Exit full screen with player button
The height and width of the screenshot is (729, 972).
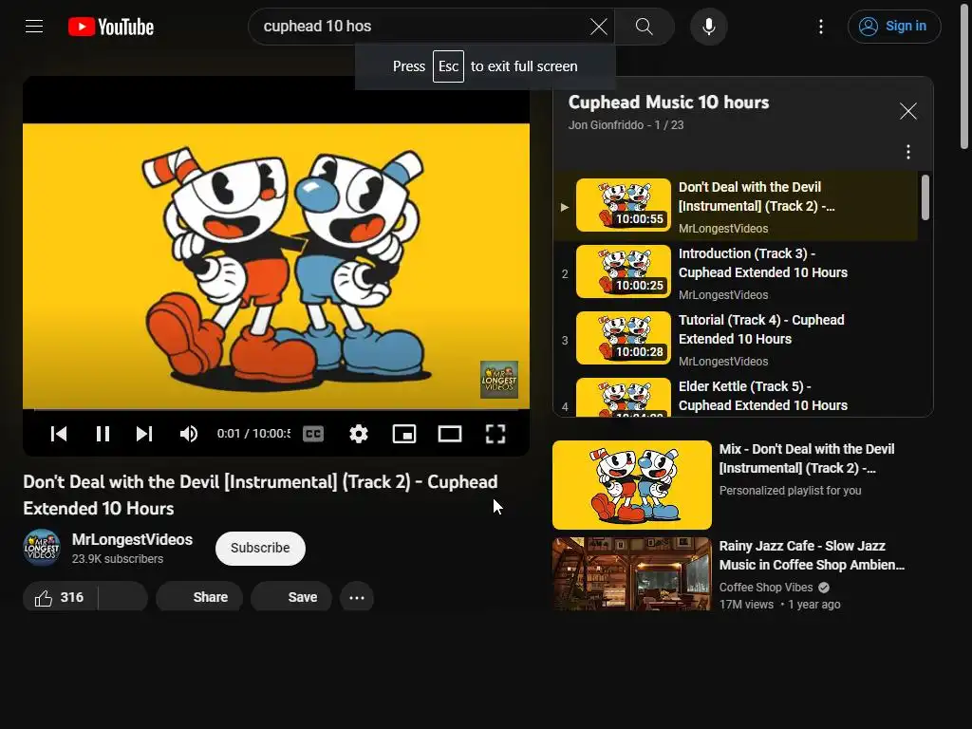click(495, 433)
